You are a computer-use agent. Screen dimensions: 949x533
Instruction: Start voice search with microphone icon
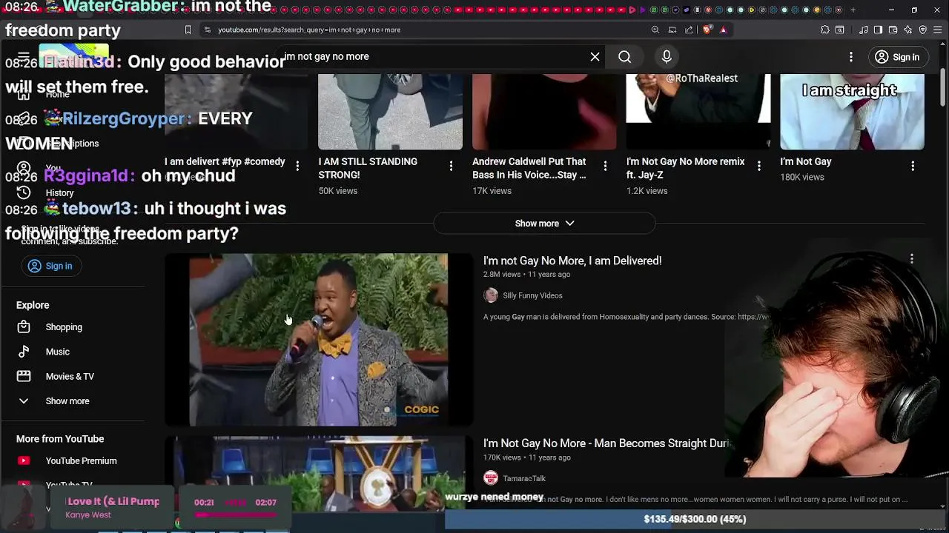[x=667, y=57]
